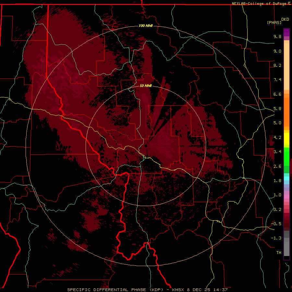Image resolution: width=292 pixels, height=292 pixels.
Task: Click the -1.3 value on color scale
Action: (276, 238)
